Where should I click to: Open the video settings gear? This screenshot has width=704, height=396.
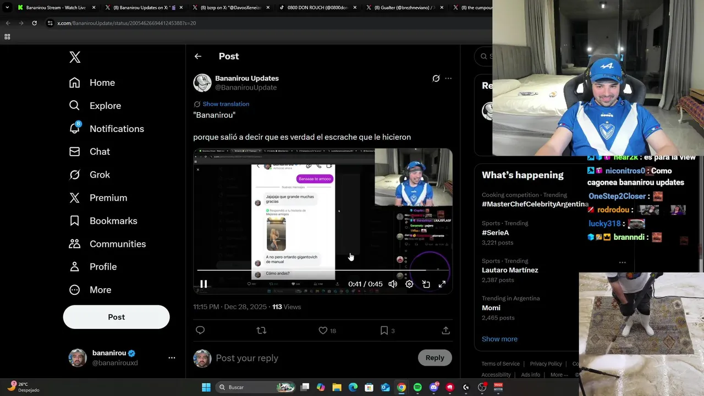pos(409,284)
